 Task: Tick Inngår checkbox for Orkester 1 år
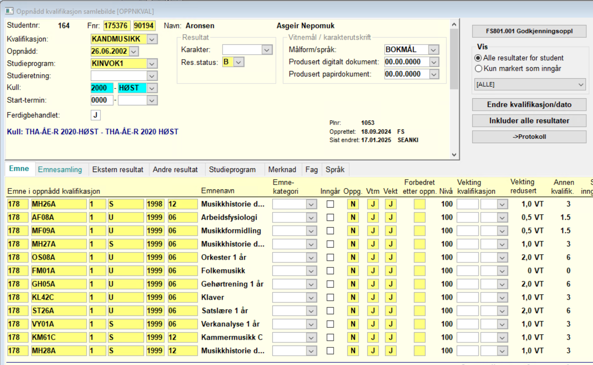(x=330, y=257)
